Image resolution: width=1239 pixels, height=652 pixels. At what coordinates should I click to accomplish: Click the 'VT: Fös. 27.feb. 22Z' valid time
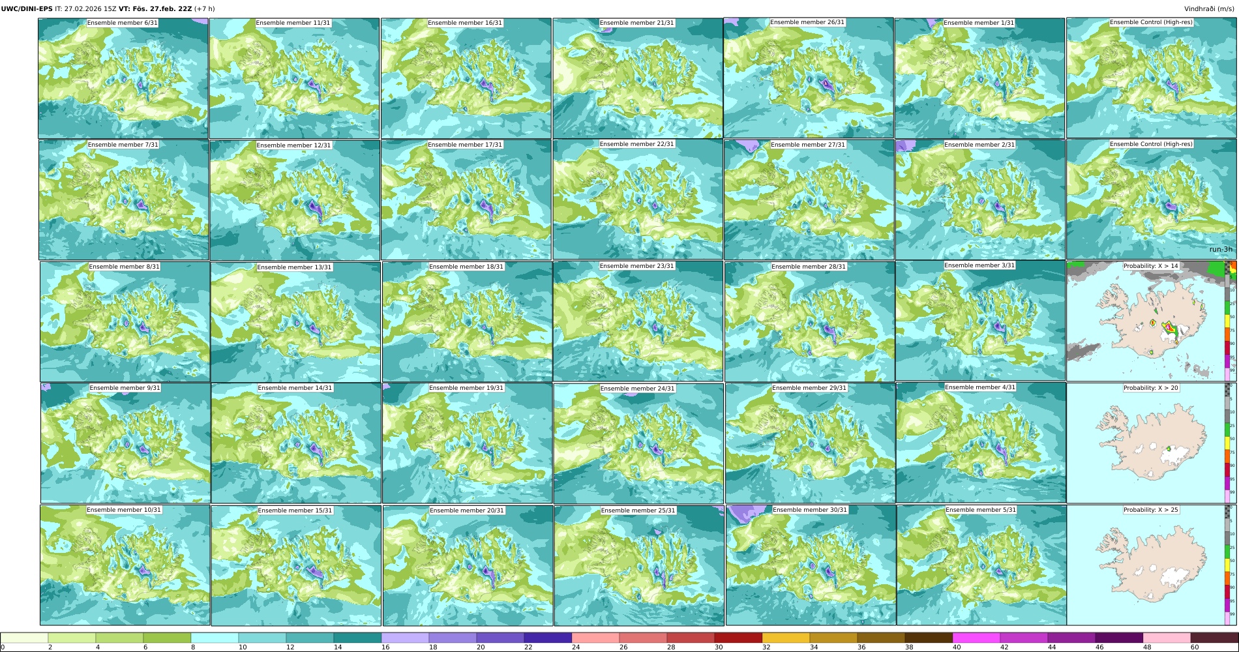point(155,8)
